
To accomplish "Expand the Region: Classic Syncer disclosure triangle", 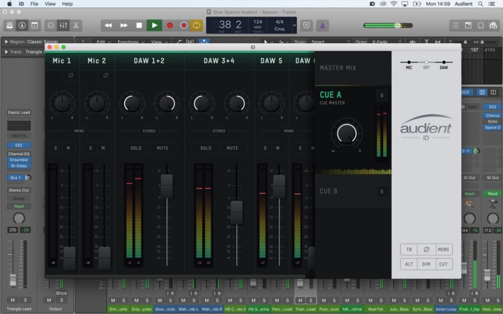I will point(5,41).
